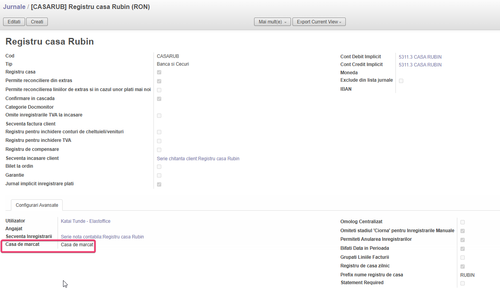Open Cont Debit Implicit 5311.3 CASA RUBIN link
500x292 pixels.
(420, 57)
